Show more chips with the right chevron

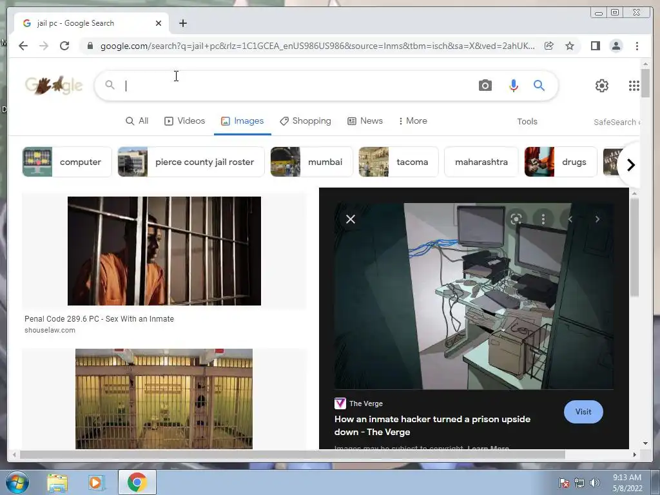[x=630, y=165]
